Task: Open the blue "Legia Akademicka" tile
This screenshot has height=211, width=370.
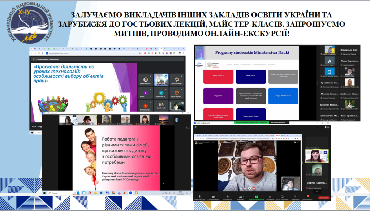Action: [283, 96]
